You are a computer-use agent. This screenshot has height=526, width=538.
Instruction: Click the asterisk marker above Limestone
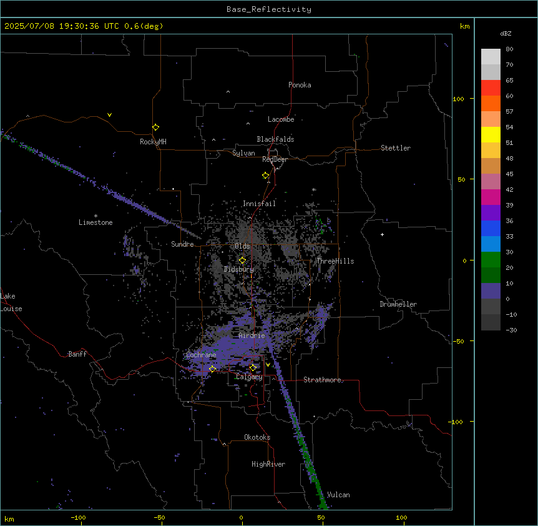click(x=95, y=216)
